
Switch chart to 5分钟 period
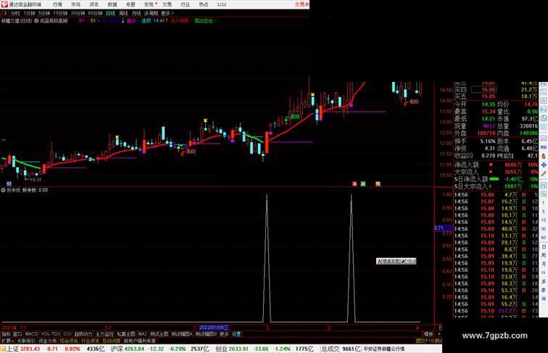point(44,13)
